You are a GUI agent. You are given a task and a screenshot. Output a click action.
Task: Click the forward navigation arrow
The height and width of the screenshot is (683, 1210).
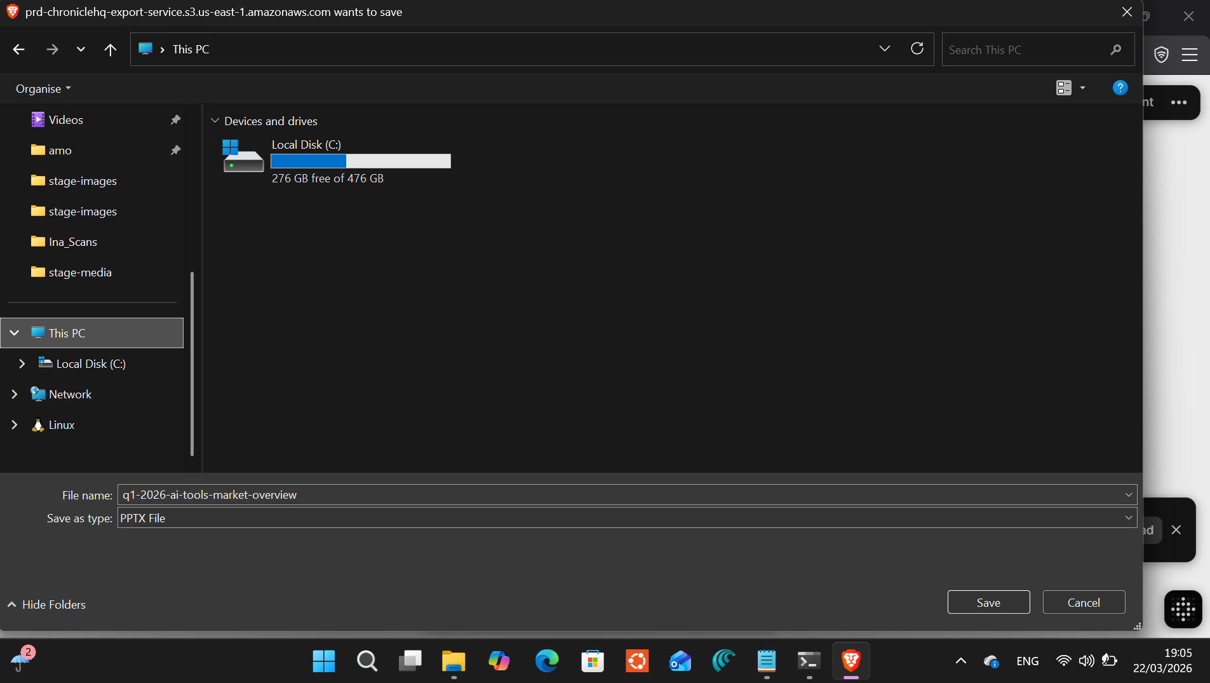coord(52,50)
